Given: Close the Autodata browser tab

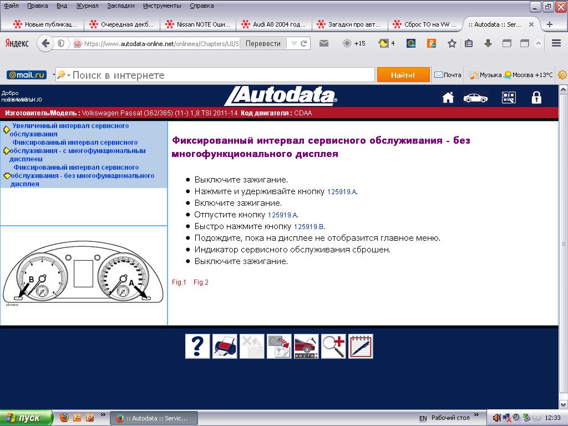Looking at the screenshot, I should 531,24.
